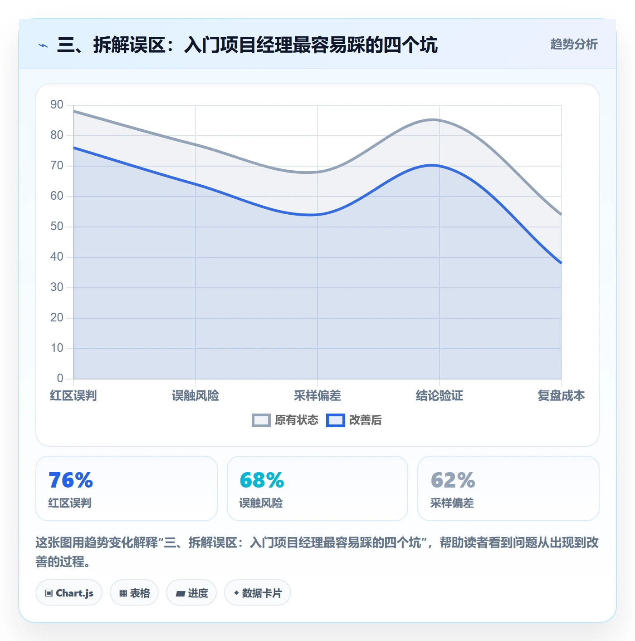The height and width of the screenshot is (641, 635).
Task: Click the 红区误判 x-axis label
Action: [x=73, y=396]
